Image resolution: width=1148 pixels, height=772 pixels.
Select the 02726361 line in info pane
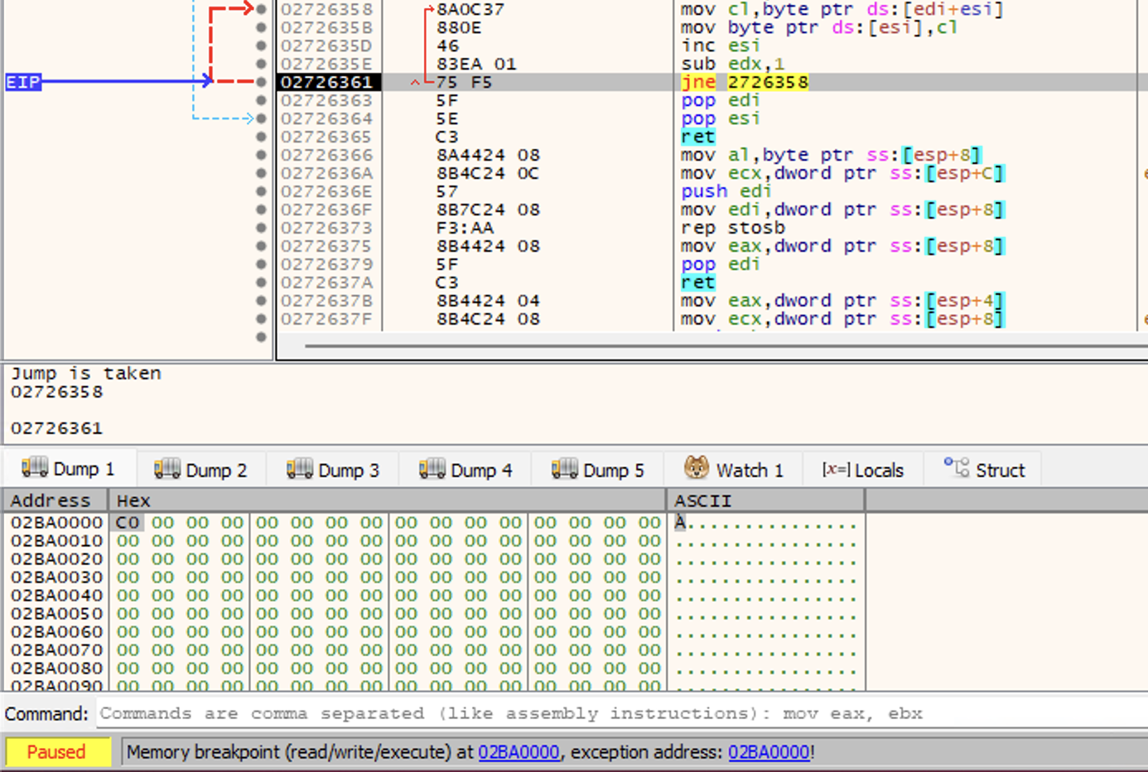click(57, 428)
